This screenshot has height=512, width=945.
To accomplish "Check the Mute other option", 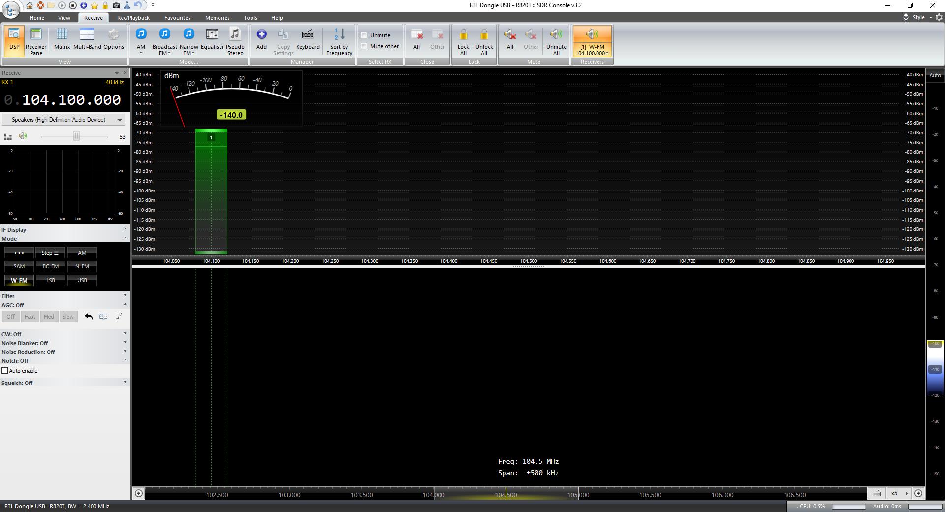I will (364, 46).
